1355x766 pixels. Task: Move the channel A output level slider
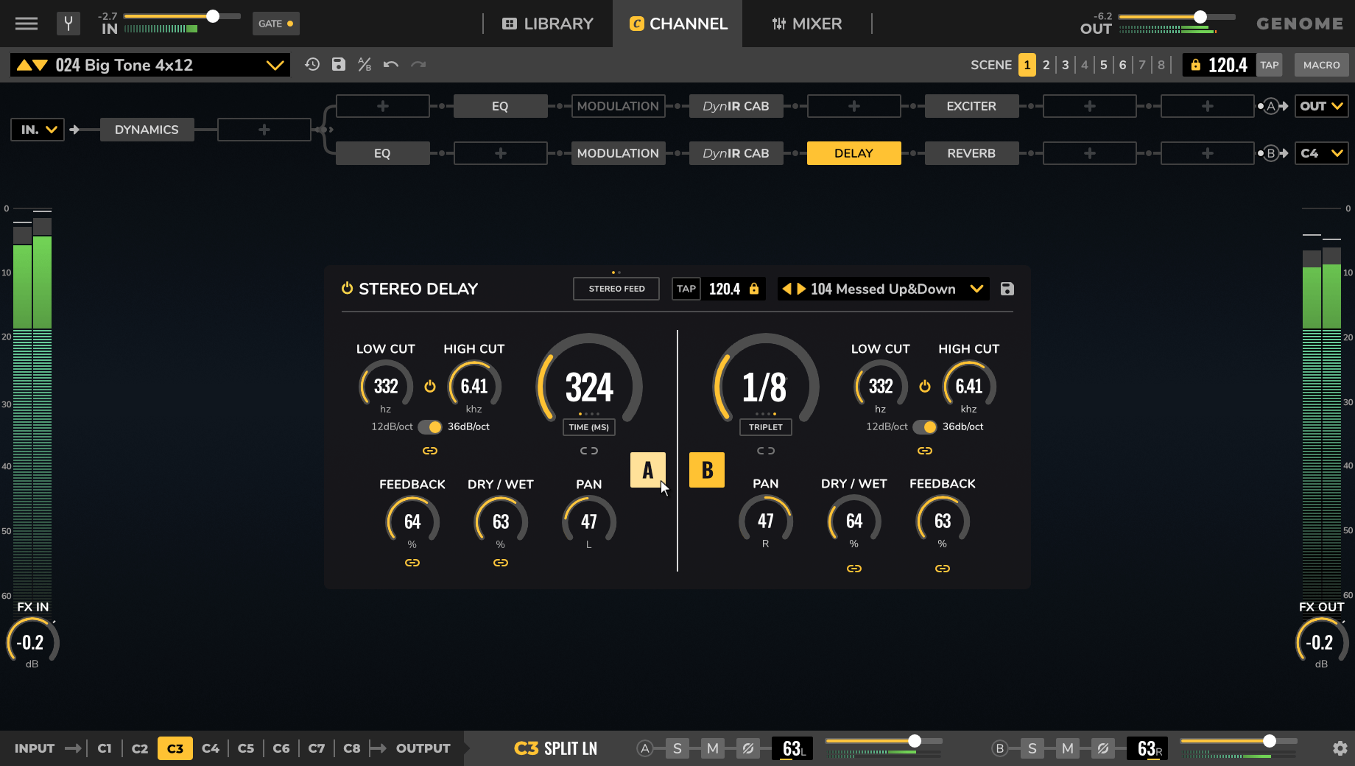coord(915,742)
